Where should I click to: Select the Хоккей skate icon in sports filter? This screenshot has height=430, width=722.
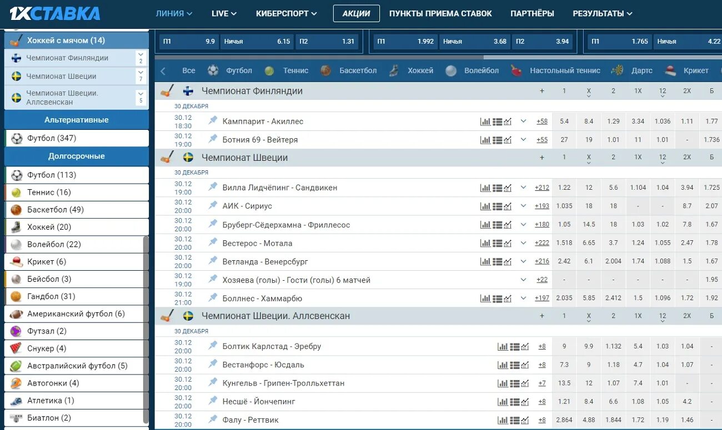(394, 70)
